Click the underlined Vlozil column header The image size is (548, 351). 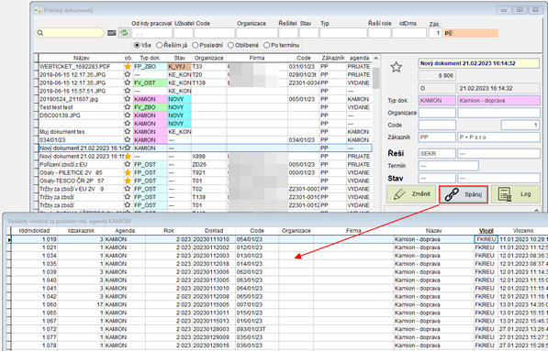(x=486, y=231)
